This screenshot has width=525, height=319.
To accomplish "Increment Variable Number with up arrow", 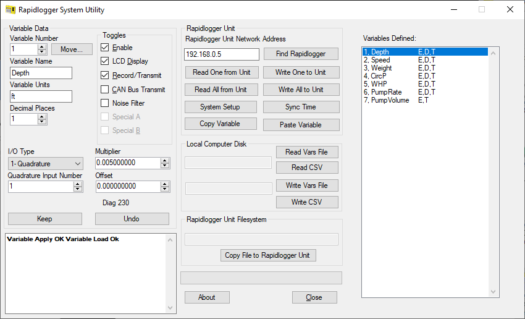I will [x=42, y=47].
